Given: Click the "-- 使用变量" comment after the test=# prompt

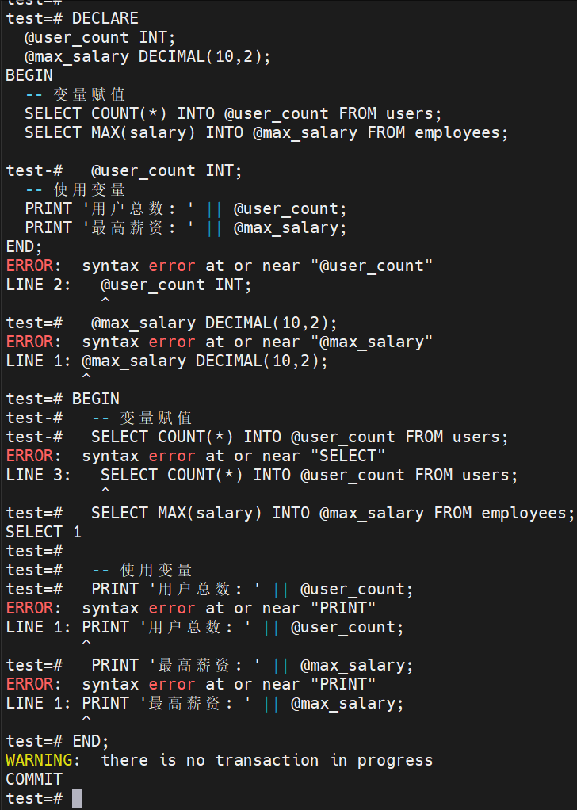Looking at the screenshot, I should [142, 570].
